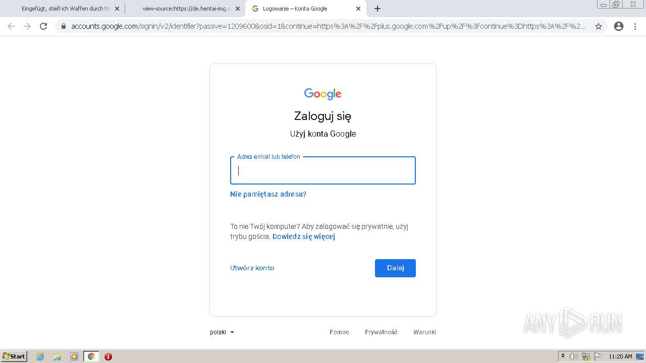Viewport: 646px width, 363px height.
Task: Open the media player taskbar icon
Action: click(74, 356)
